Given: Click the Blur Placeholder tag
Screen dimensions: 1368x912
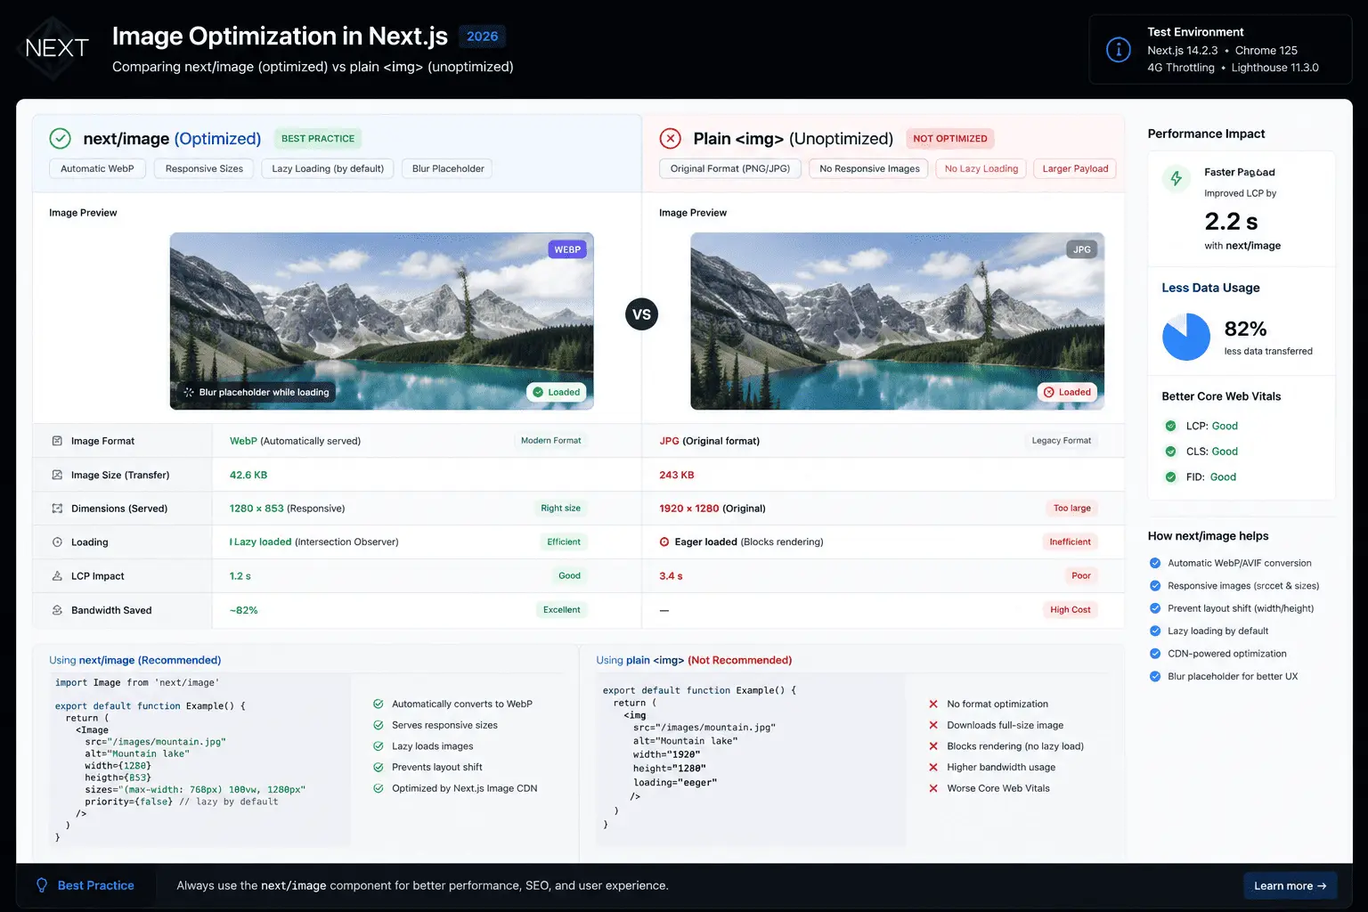Looking at the screenshot, I should [x=448, y=168].
